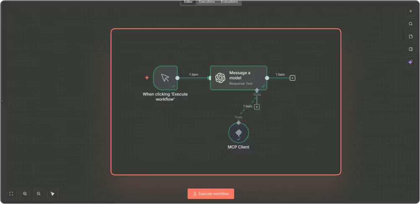Switch to the Executions tab
This screenshot has height=204, width=420.
[206, 2]
